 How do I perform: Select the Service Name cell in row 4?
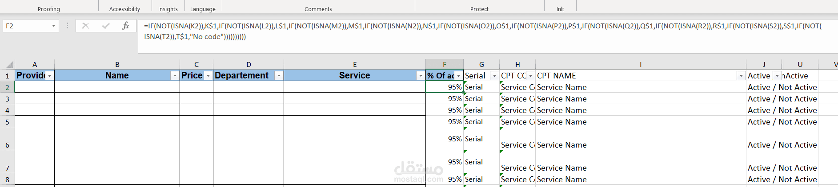pyautogui.click(x=641, y=110)
